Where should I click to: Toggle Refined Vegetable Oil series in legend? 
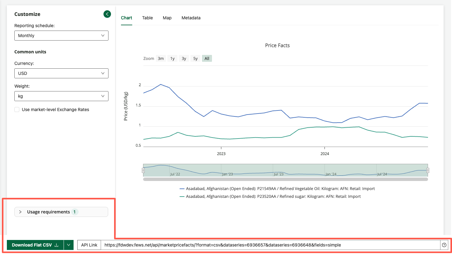tap(280, 189)
